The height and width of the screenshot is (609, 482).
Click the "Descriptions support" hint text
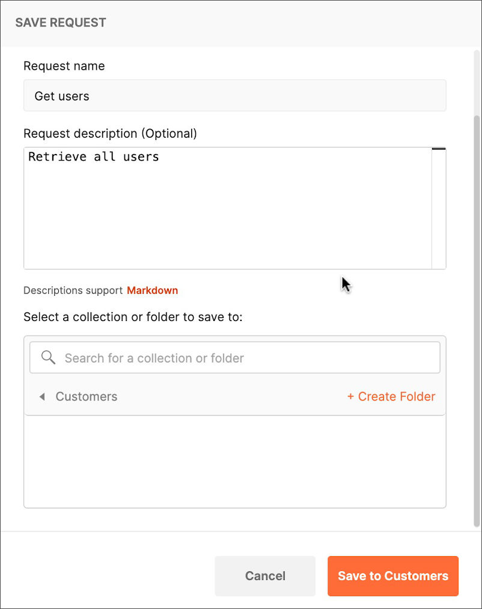(x=73, y=290)
